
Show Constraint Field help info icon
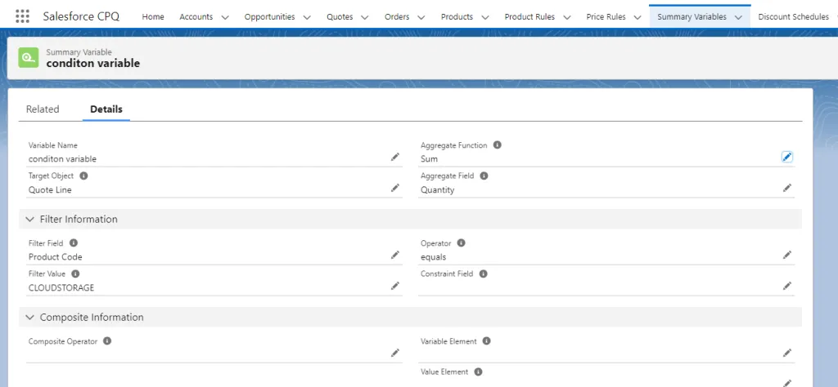point(483,274)
